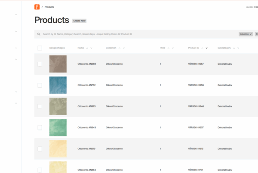Click product name Ottocento AN988

click(87, 64)
